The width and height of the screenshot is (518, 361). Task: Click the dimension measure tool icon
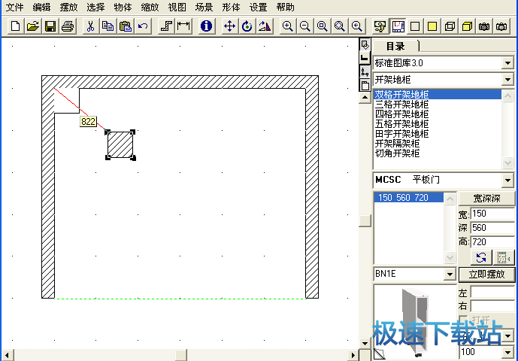(x=183, y=26)
